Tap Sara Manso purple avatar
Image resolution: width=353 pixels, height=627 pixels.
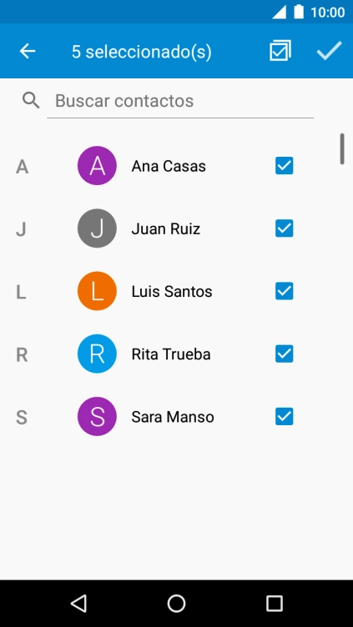(97, 417)
